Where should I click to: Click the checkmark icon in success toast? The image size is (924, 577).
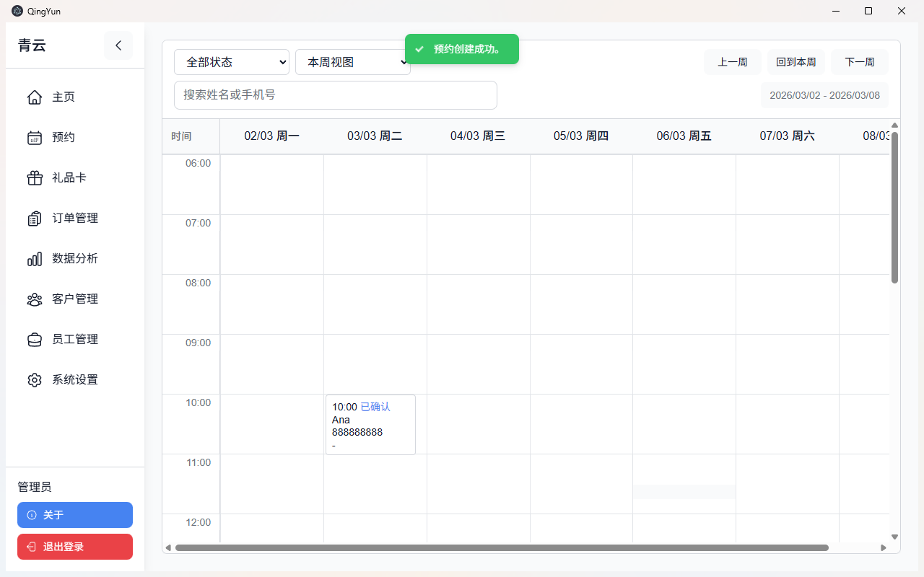[419, 49]
